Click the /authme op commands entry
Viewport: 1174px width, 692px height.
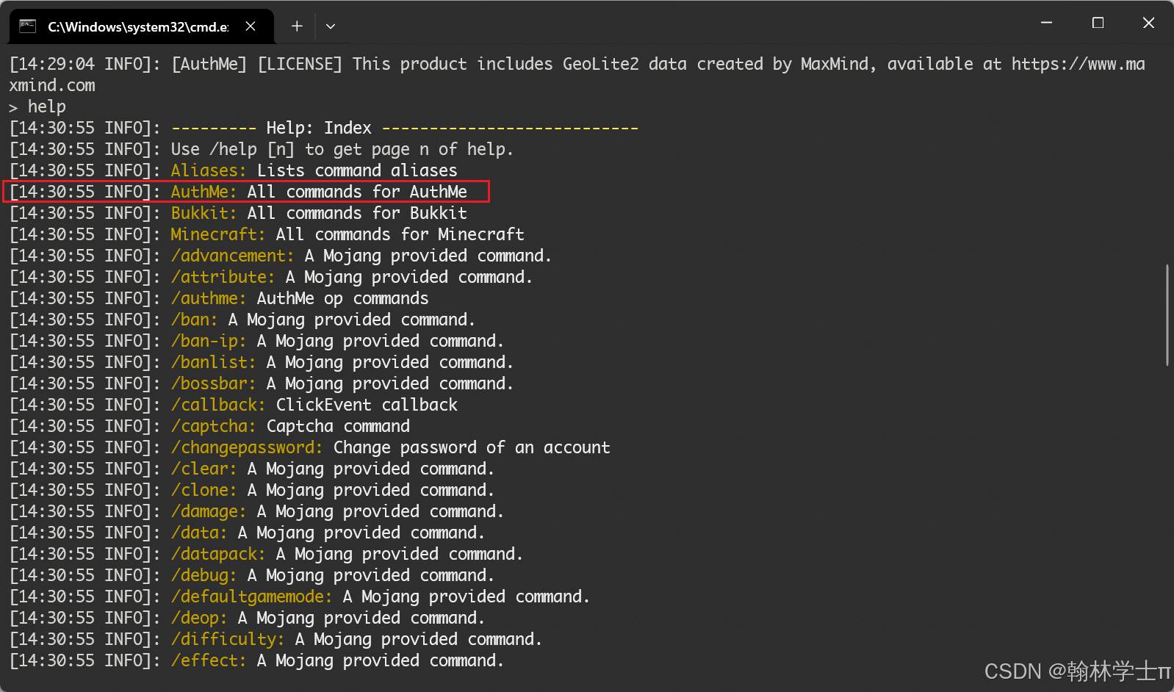(x=300, y=298)
